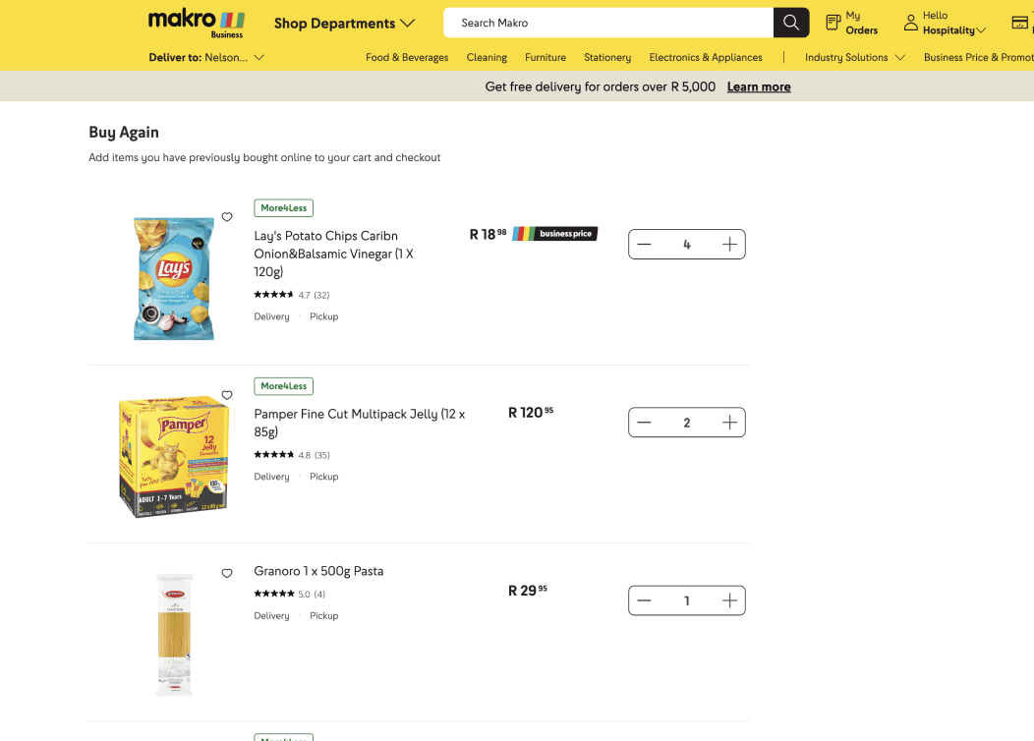The height and width of the screenshot is (741, 1034).
Task: Go to Makro Business home logo
Action: click(197, 23)
